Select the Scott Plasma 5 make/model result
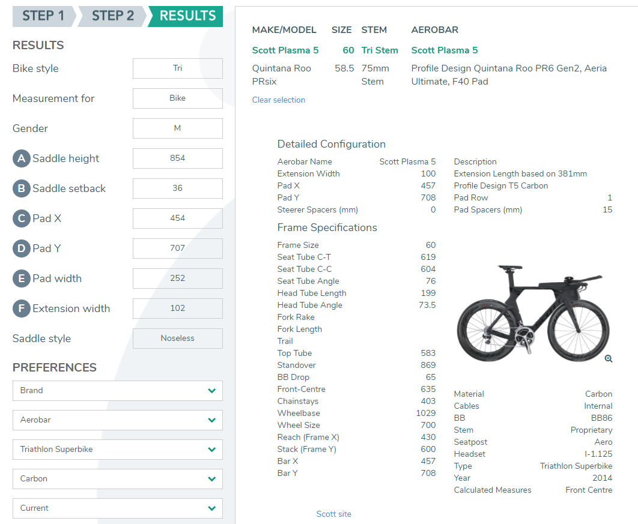 click(x=285, y=50)
